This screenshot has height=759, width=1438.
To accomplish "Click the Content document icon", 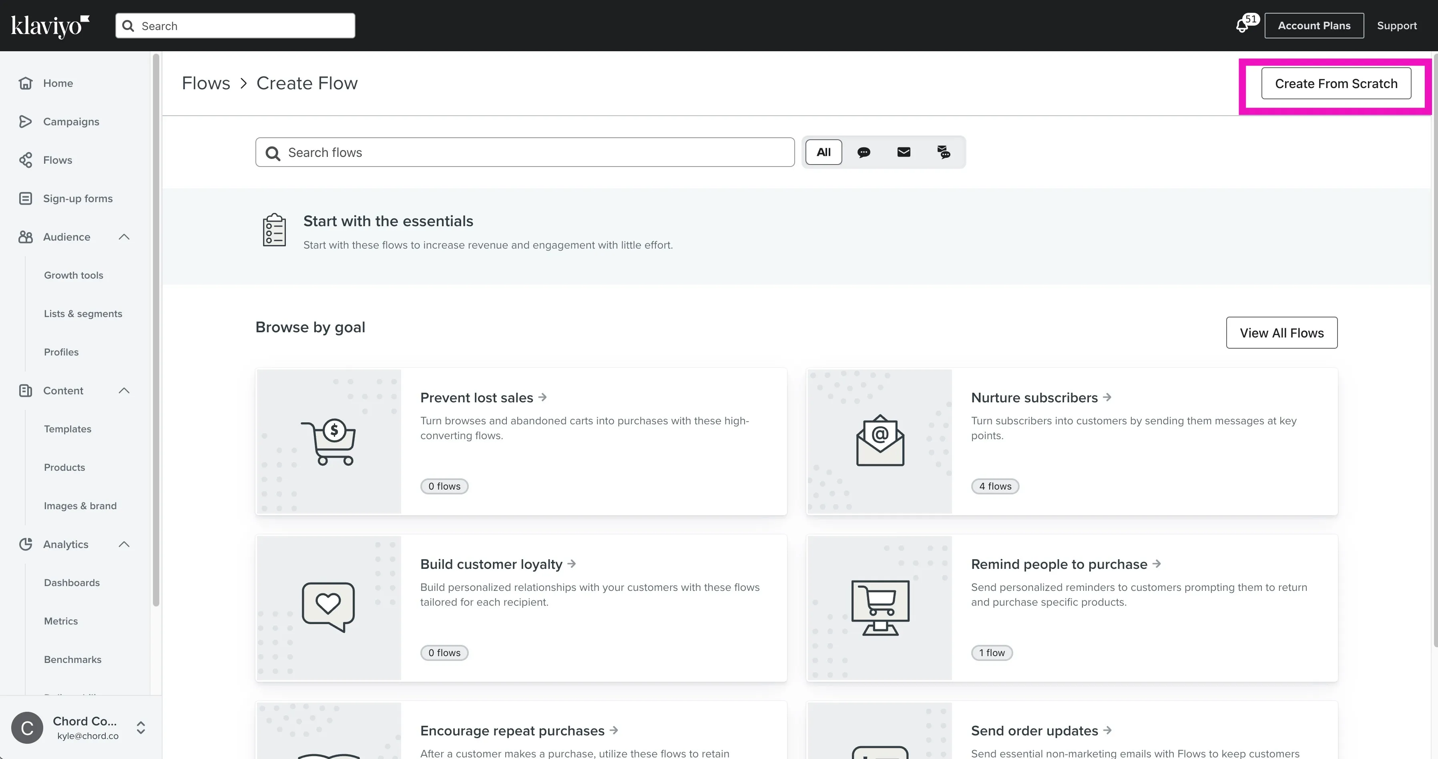I will coord(26,391).
